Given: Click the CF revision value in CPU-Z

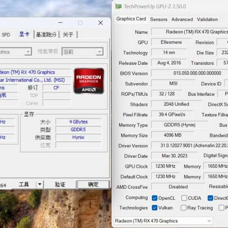Looking at the screenshot, I should pyautogui.click(x=57, y=88).
